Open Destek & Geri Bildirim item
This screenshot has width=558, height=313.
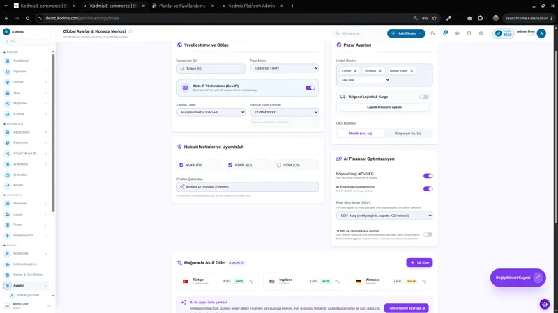pos(25,275)
